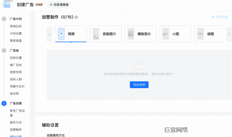Click the 广告计划 step checkmark icon
This screenshot has height=137, width=232.
point(4,19)
